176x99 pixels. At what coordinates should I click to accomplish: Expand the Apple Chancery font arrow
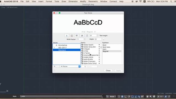point(99,61)
